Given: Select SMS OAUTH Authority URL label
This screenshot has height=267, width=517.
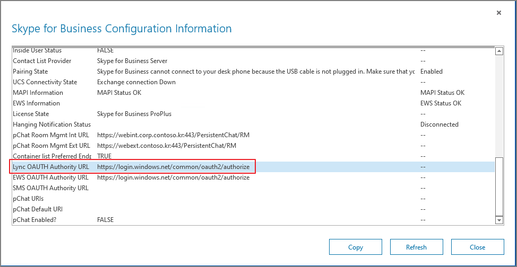Looking at the screenshot, I should click(x=51, y=188).
